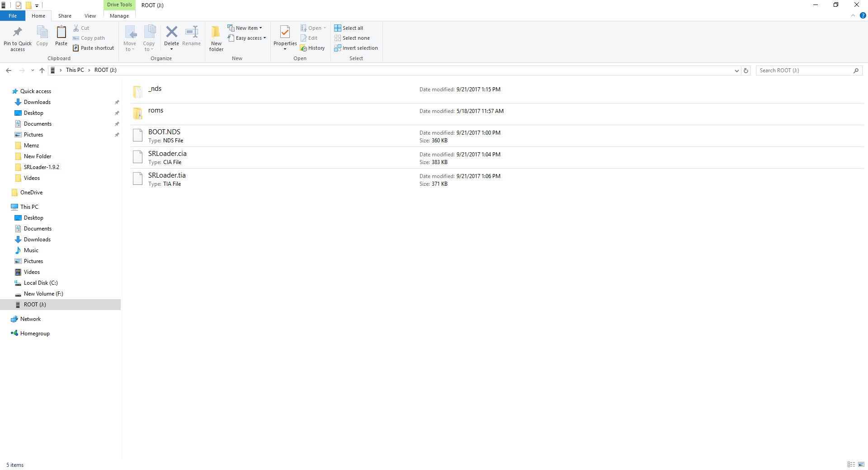Click the Refresh icon in the address bar
This screenshot has height=470, width=868.
coord(745,70)
